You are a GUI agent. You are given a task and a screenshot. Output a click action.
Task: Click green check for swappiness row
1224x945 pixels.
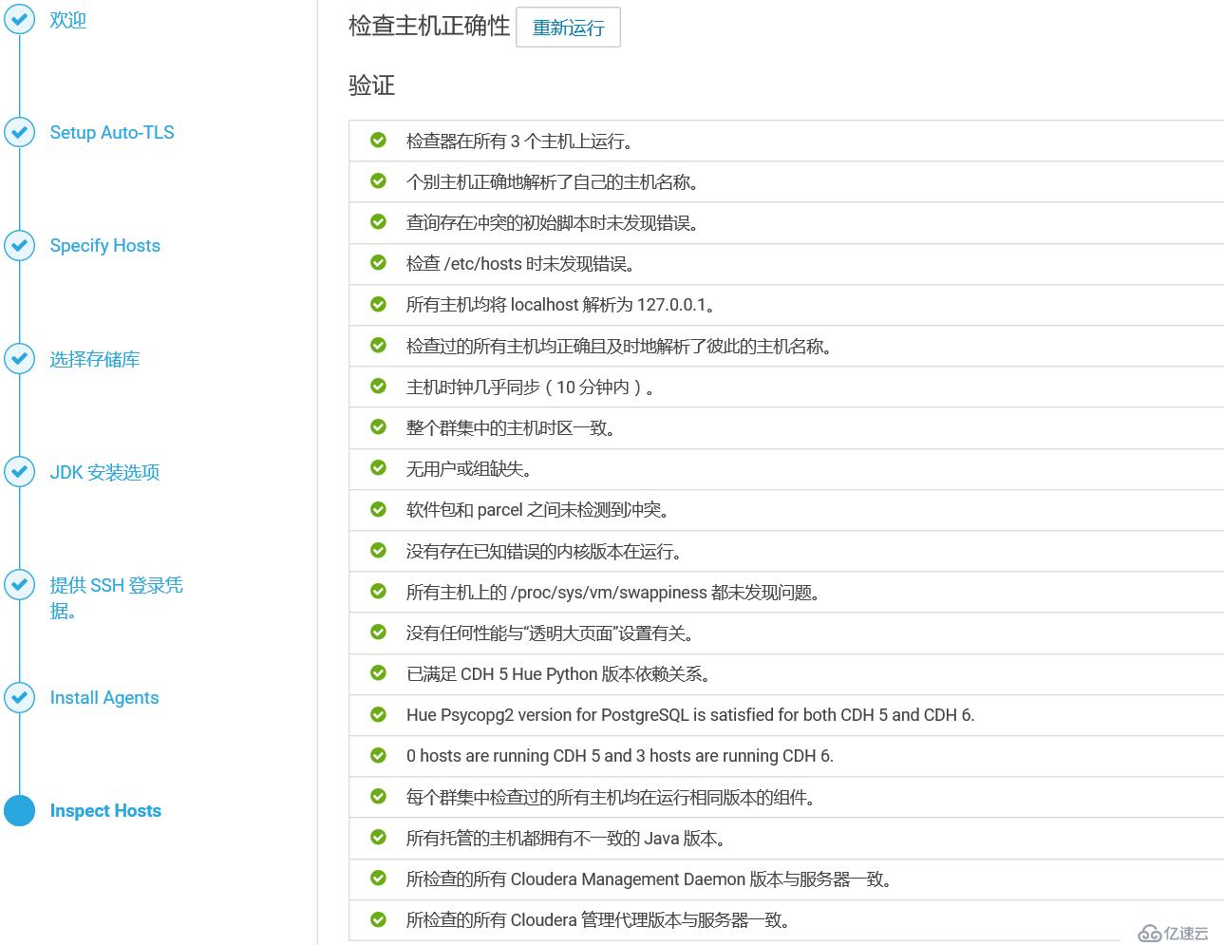[378, 591]
